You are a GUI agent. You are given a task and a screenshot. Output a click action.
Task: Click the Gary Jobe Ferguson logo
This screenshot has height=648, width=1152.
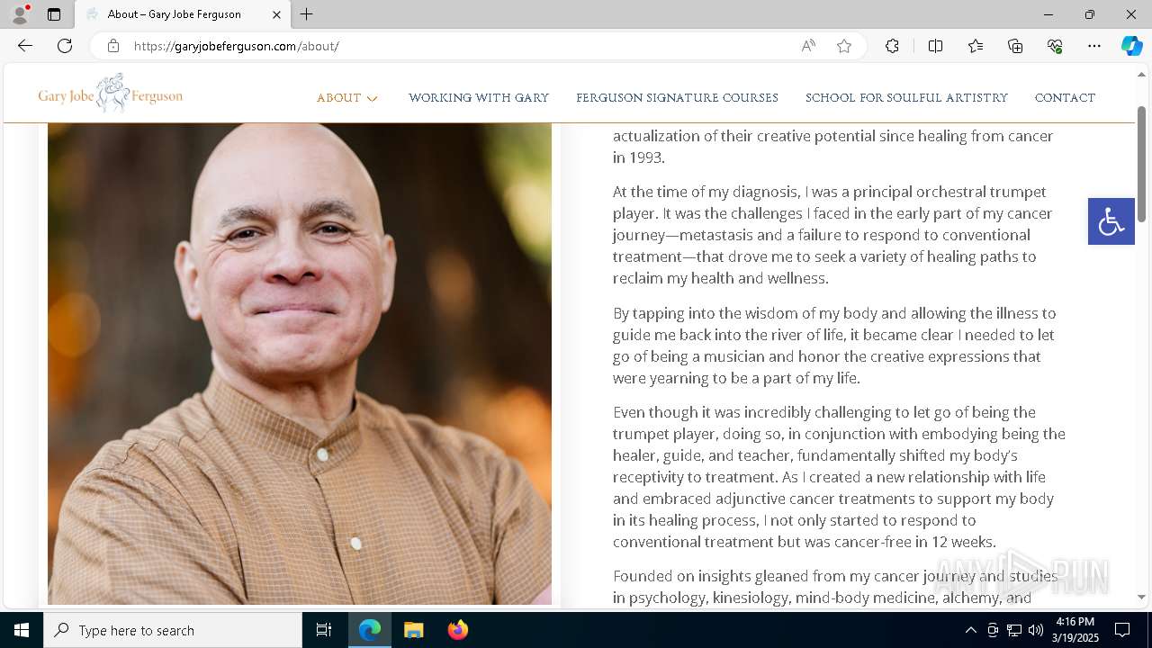coord(110,94)
